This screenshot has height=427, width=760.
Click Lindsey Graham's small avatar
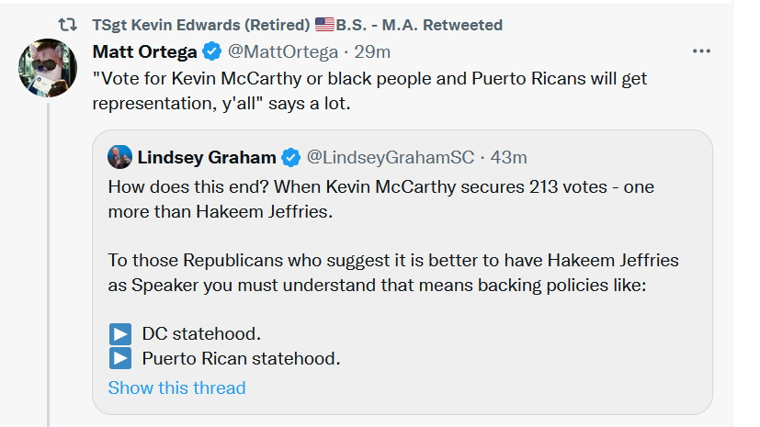tap(119, 157)
